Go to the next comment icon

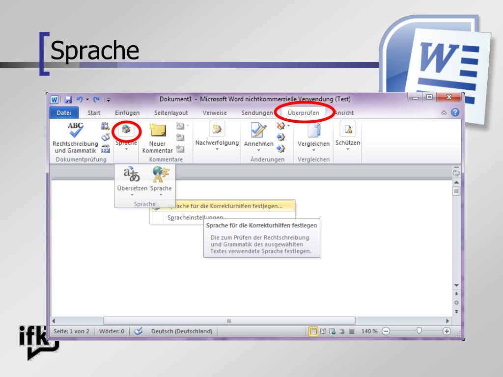[x=180, y=149]
